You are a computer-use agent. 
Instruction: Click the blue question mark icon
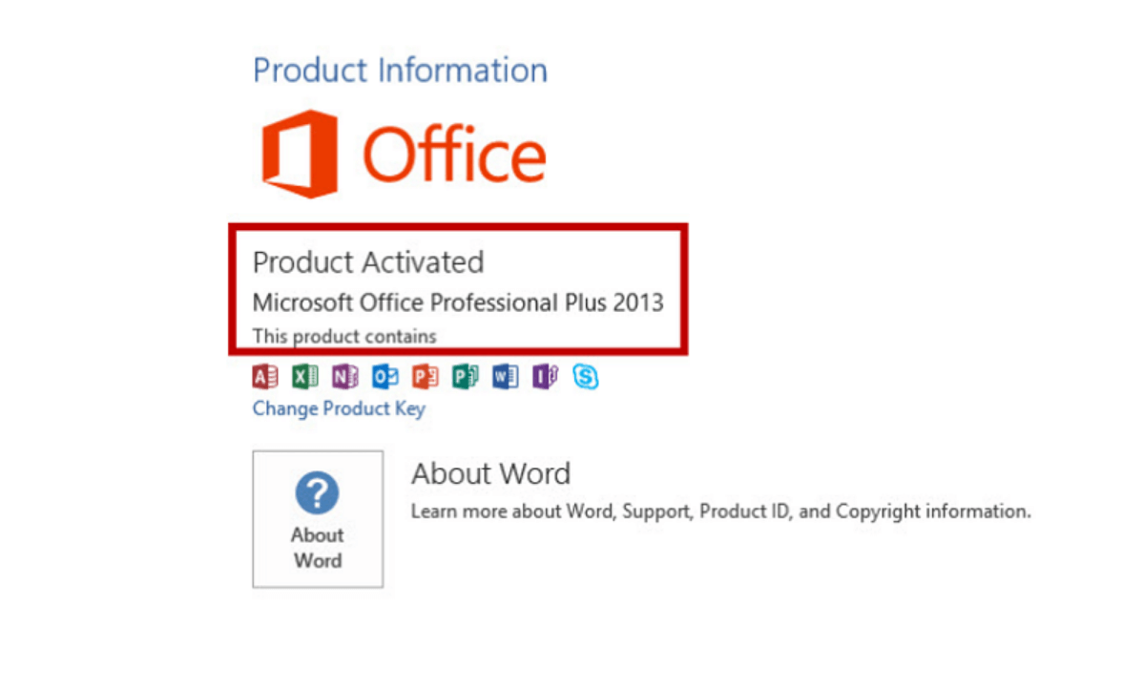pyautogui.click(x=317, y=492)
